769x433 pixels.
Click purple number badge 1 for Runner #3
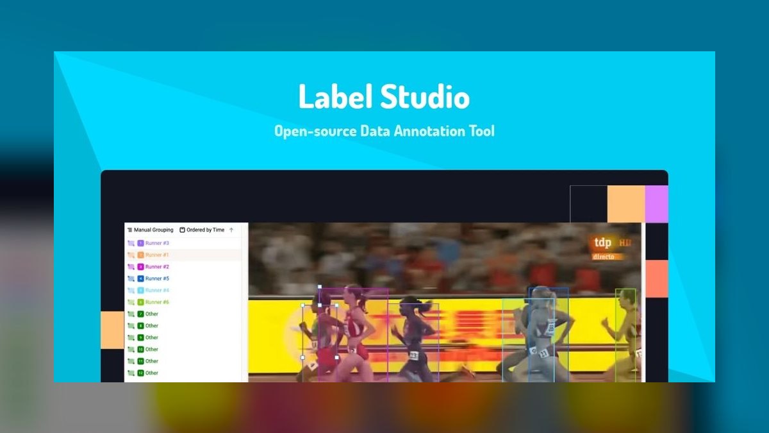(x=140, y=243)
